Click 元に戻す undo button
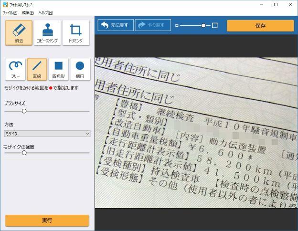298x231 pixels. 116,25
